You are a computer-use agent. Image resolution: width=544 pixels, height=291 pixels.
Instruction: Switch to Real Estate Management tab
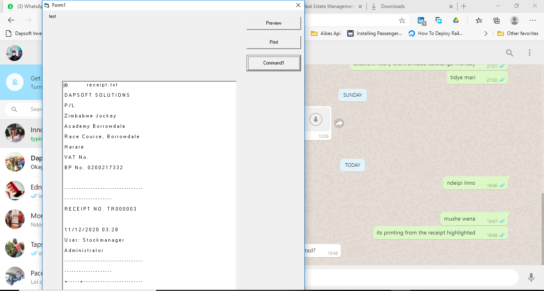tap(334, 6)
